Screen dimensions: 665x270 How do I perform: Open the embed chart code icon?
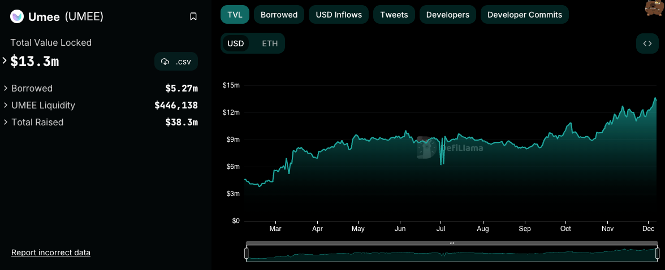pyautogui.click(x=647, y=43)
